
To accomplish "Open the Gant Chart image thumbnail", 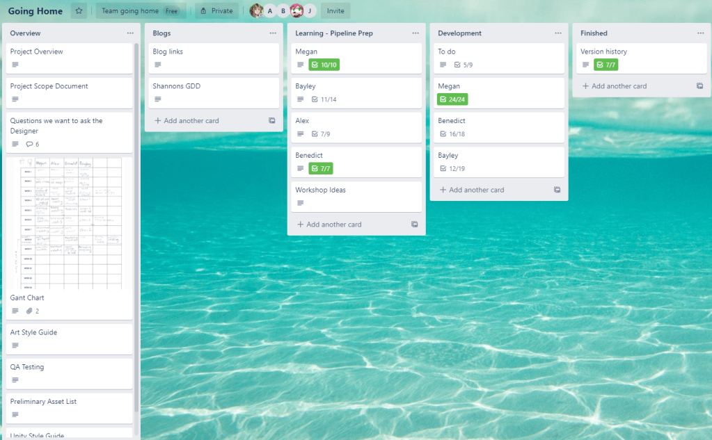I will point(69,222).
